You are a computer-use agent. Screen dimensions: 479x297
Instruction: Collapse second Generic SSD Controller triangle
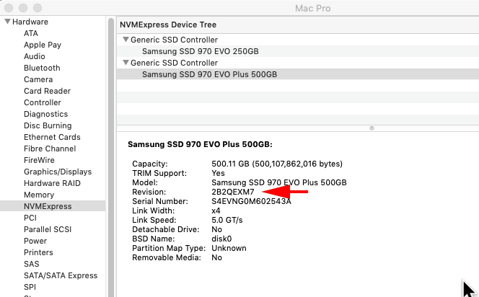tap(126, 63)
